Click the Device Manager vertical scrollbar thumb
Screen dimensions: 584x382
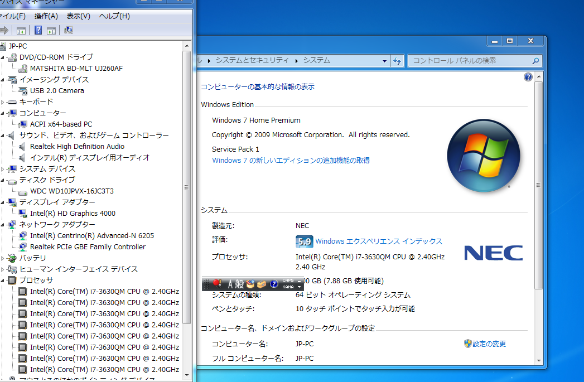coord(187,187)
